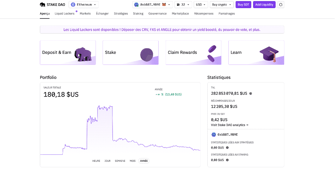Click the Add Liquidity button
335x171 pixels.
264,5
